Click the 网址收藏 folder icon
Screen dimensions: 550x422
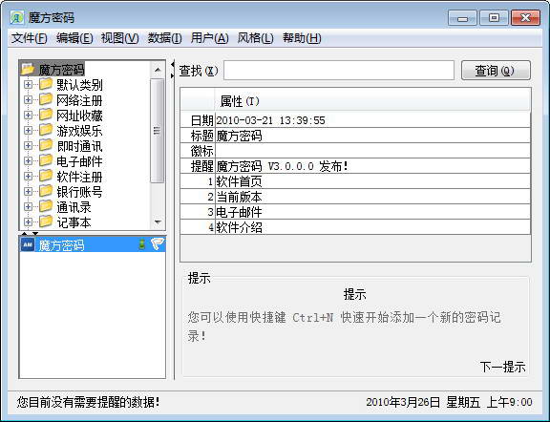[x=46, y=115]
